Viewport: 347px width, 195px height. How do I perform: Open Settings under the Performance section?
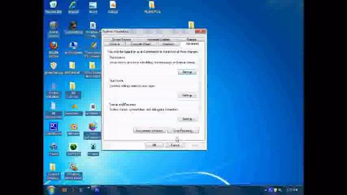pyautogui.click(x=187, y=72)
